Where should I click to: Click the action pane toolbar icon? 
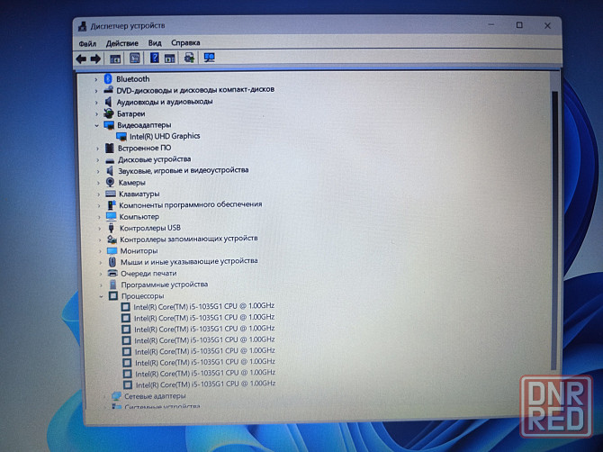(169, 59)
